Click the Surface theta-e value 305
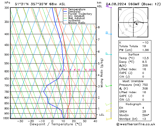Viewport: 163px width, 126px height. pos(145,66)
